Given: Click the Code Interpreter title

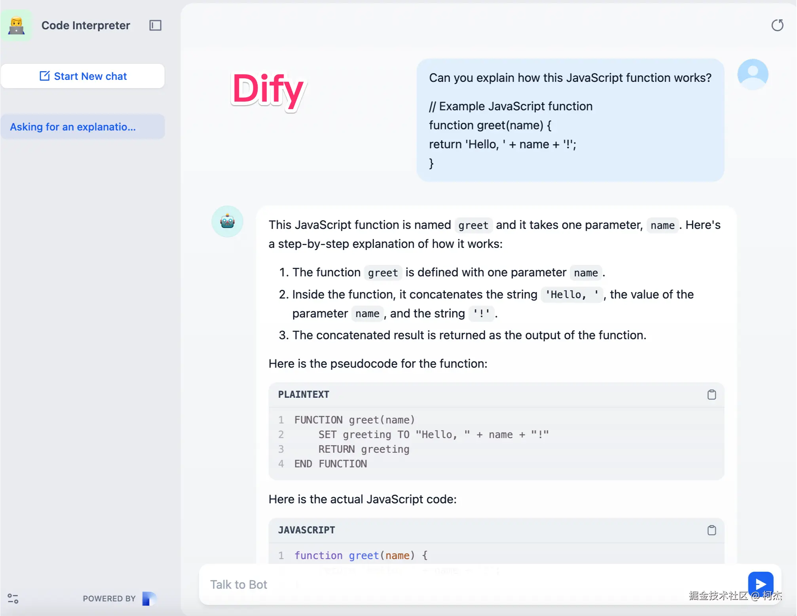Looking at the screenshot, I should tap(85, 25).
